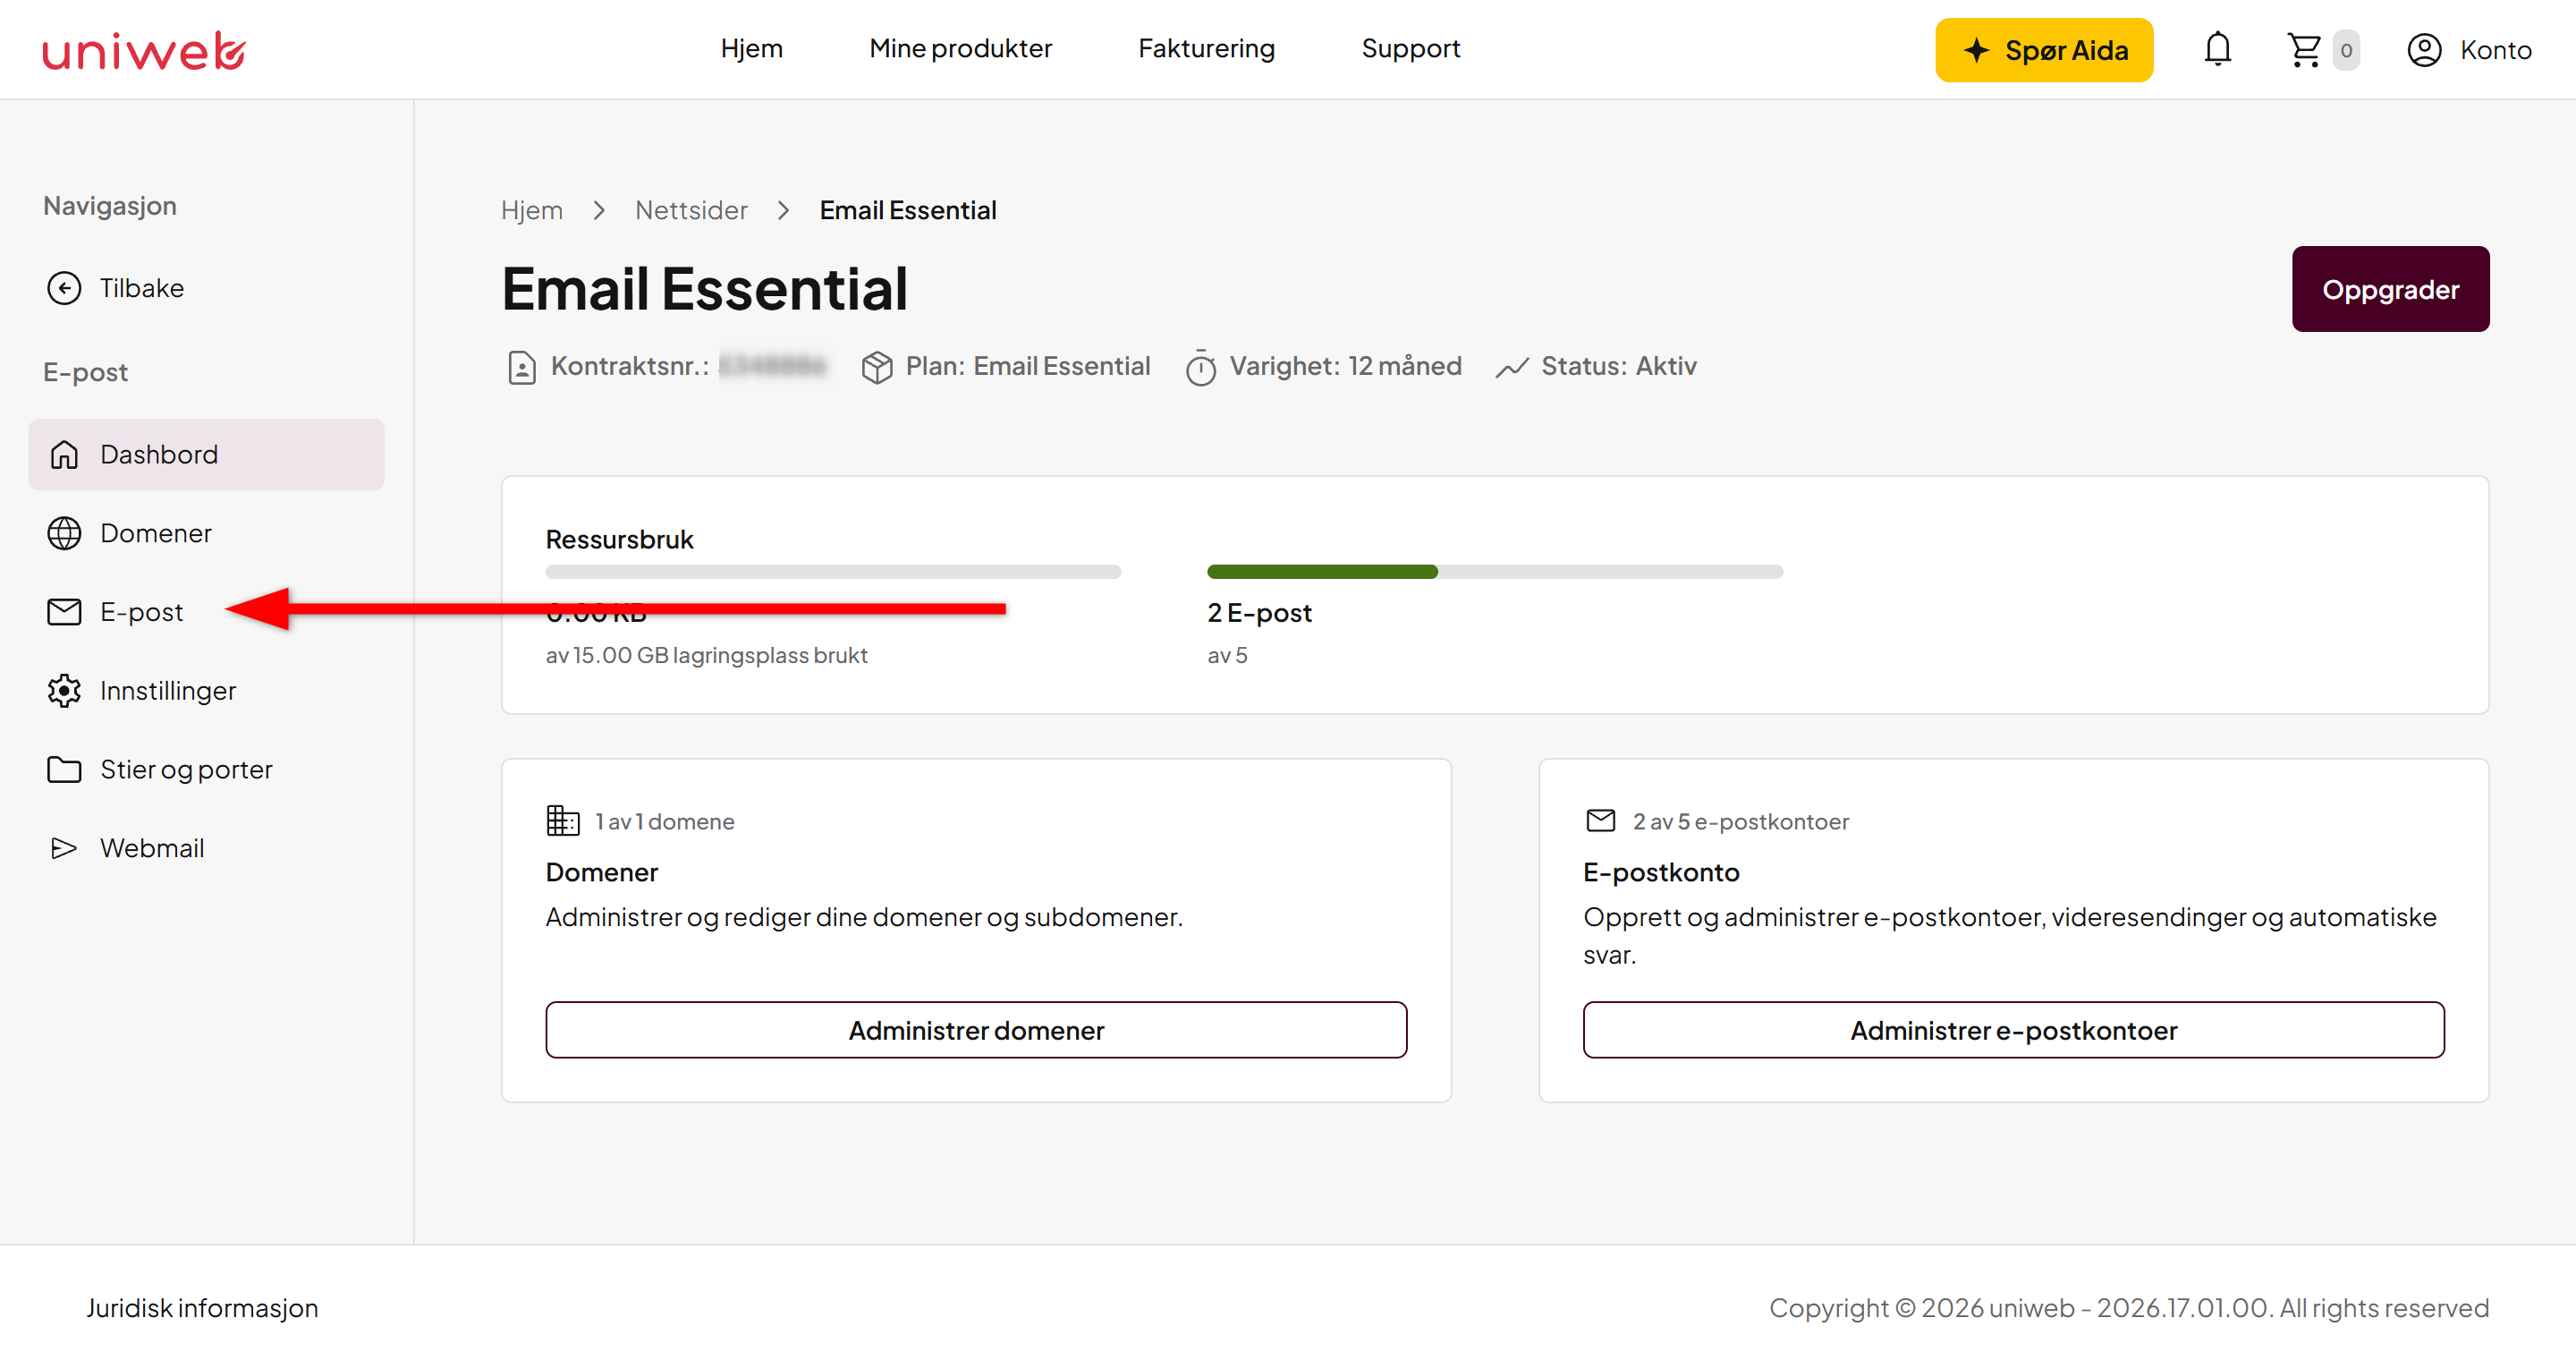
Task: Click 'Varighet: 12 måned' text
Action: tap(1345, 366)
